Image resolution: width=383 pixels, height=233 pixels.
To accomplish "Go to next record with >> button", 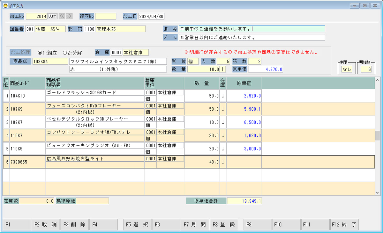I will pos(69,16).
